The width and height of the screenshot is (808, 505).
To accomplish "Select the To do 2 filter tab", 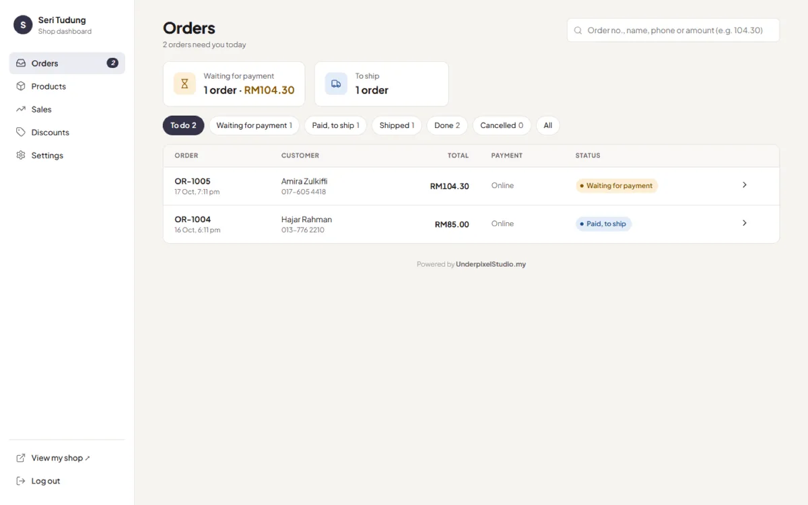I will point(183,125).
